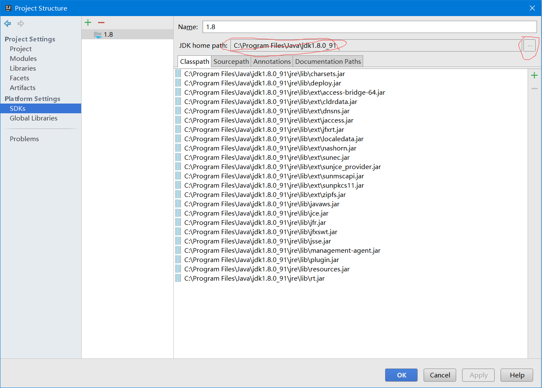Select the 1.8 SDK in list
The width and height of the screenshot is (542, 388).
127,35
